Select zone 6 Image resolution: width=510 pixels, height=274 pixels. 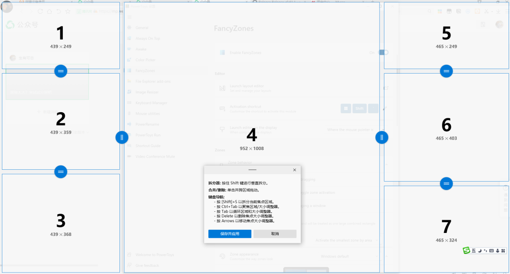(446, 127)
